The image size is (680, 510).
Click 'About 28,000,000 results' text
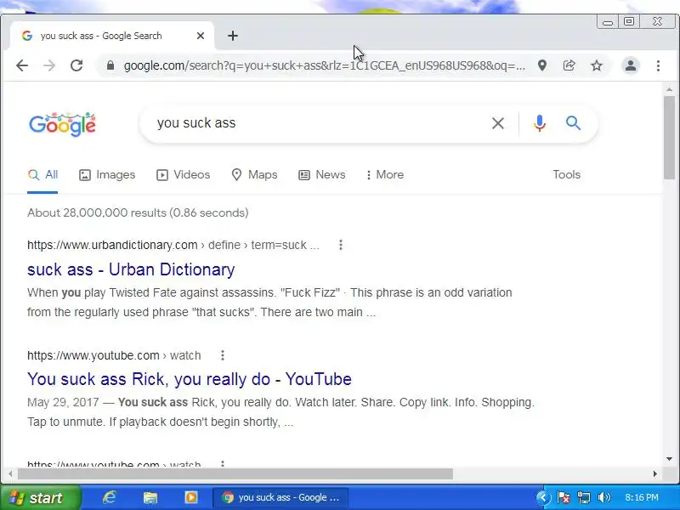138,213
